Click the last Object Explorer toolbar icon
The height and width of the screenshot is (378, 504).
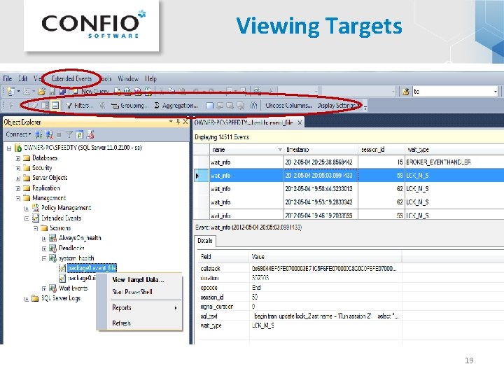pyautogui.click(x=90, y=134)
